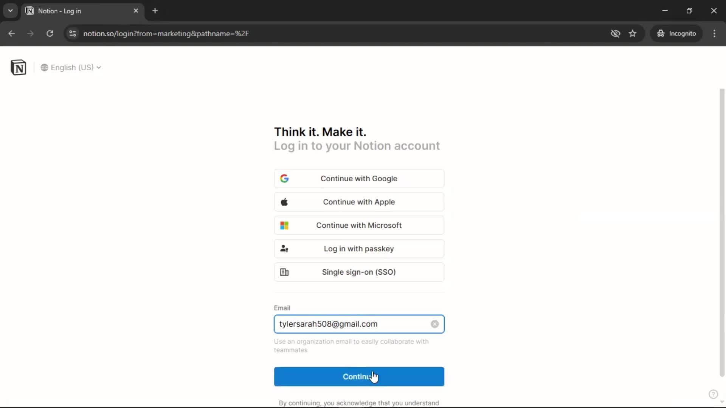Image resolution: width=726 pixels, height=408 pixels.
Task: Go forward using the browser forward arrow
Action: click(x=30, y=34)
